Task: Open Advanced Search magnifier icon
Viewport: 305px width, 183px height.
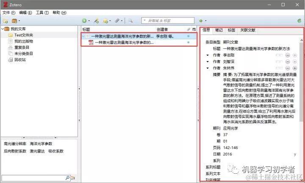Action: pos(130,21)
